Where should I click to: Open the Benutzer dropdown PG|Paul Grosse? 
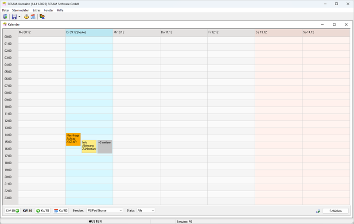[x=105, y=210]
